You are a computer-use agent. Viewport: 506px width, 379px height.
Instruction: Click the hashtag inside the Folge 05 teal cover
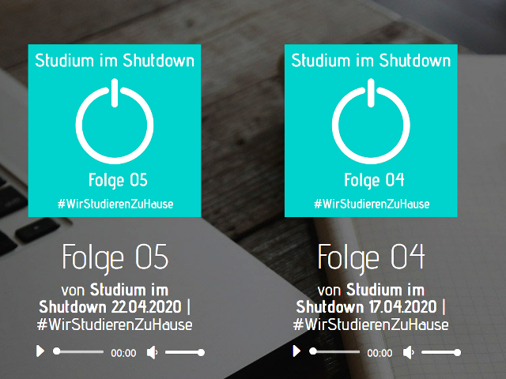[115, 204]
